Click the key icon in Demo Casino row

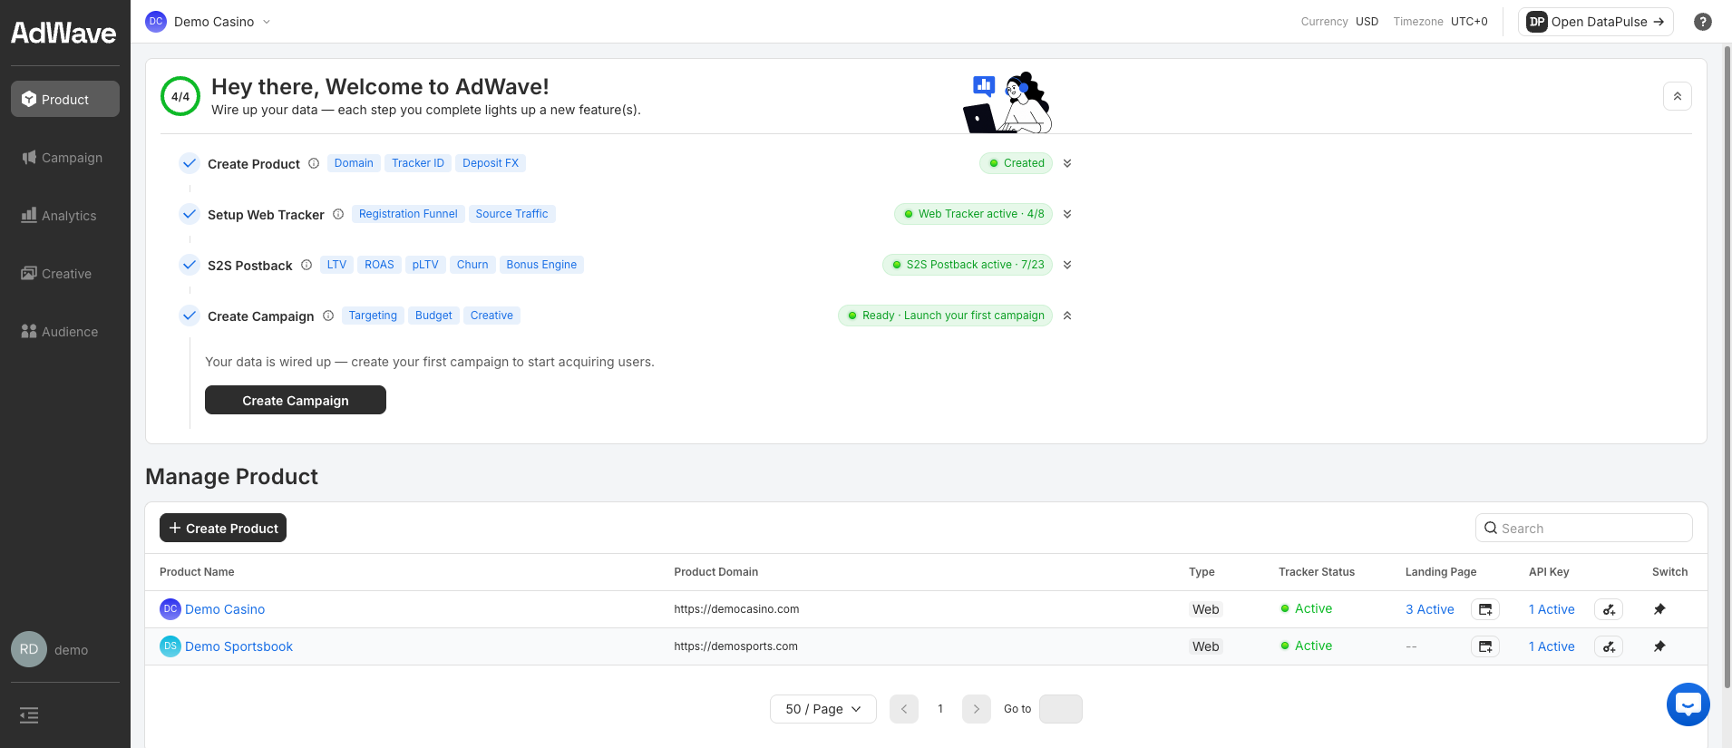click(1609, 609)
